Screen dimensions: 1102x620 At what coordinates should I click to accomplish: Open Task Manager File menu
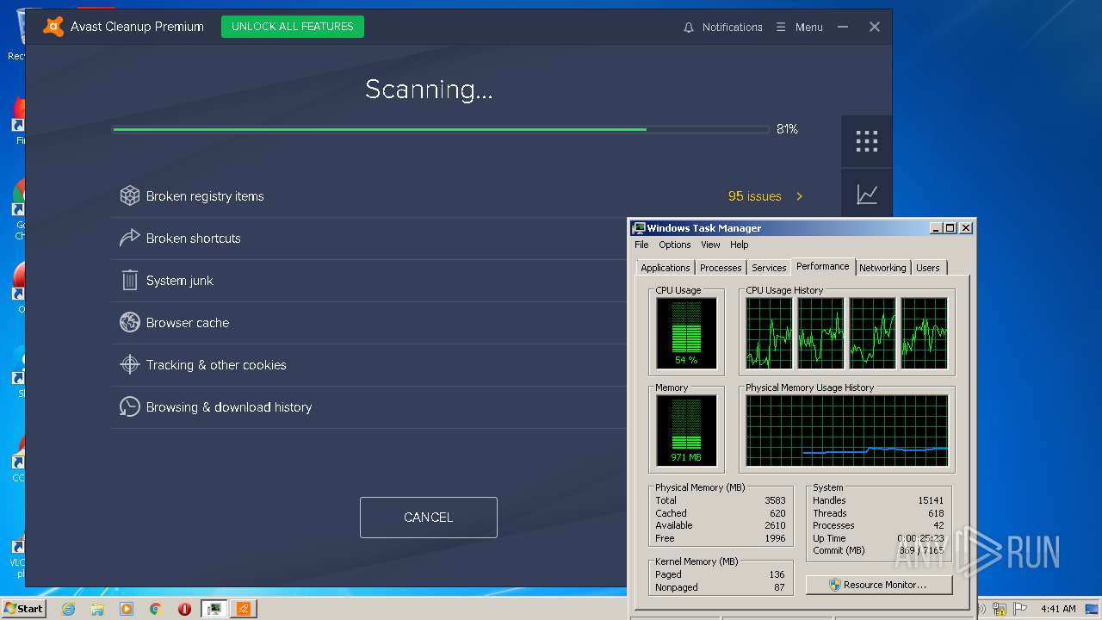point(641,245)
